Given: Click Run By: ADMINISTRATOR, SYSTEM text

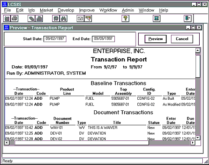Looking at the screenshot, I should [46, 73].
